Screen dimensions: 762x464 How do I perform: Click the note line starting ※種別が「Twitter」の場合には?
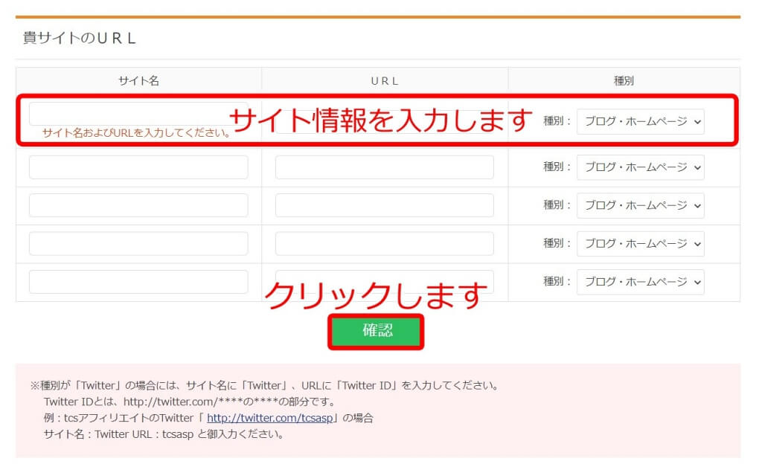265,385
